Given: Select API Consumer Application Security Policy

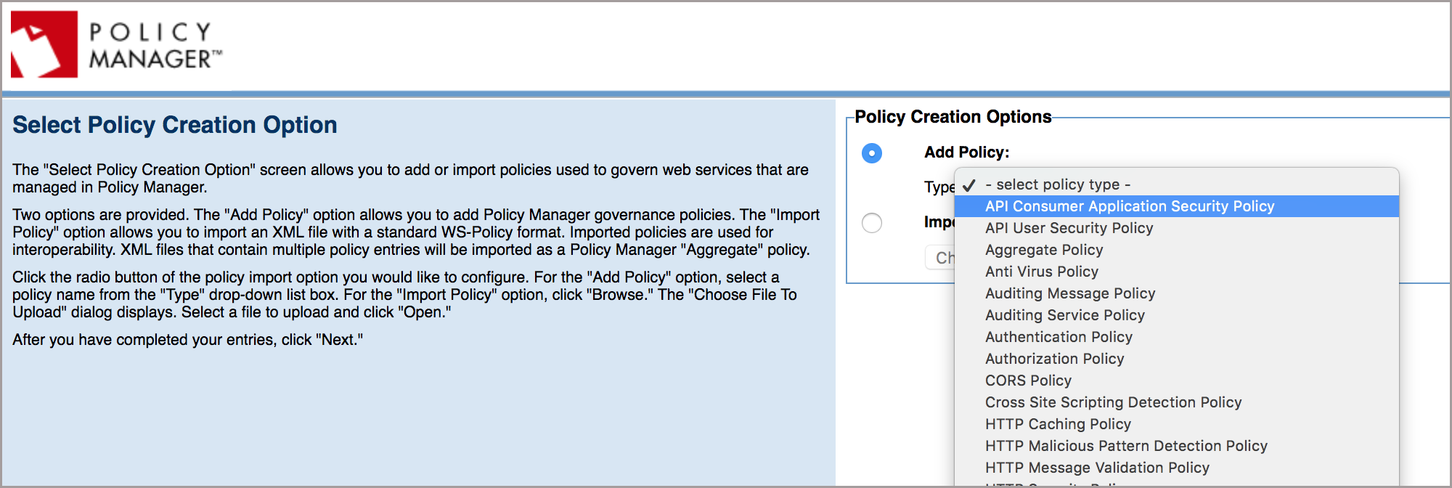Looking at the screenshot, I should (x=1129, y=207).
